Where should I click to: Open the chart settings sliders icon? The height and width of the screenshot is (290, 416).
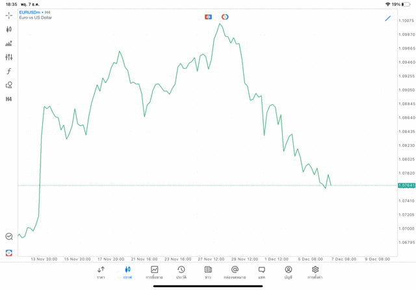click(9, 57)
